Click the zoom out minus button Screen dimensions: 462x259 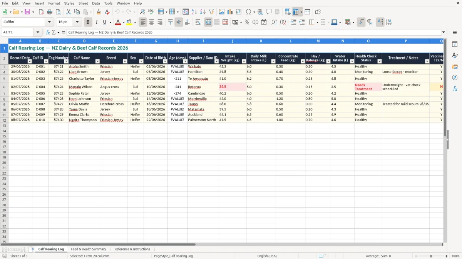click(415, 256)
